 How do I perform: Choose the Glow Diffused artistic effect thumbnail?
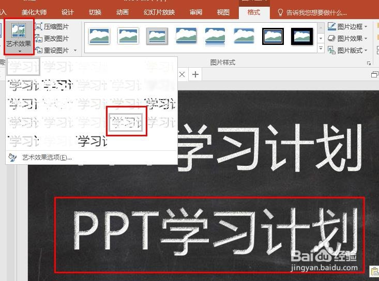click(x=92, y=85)
